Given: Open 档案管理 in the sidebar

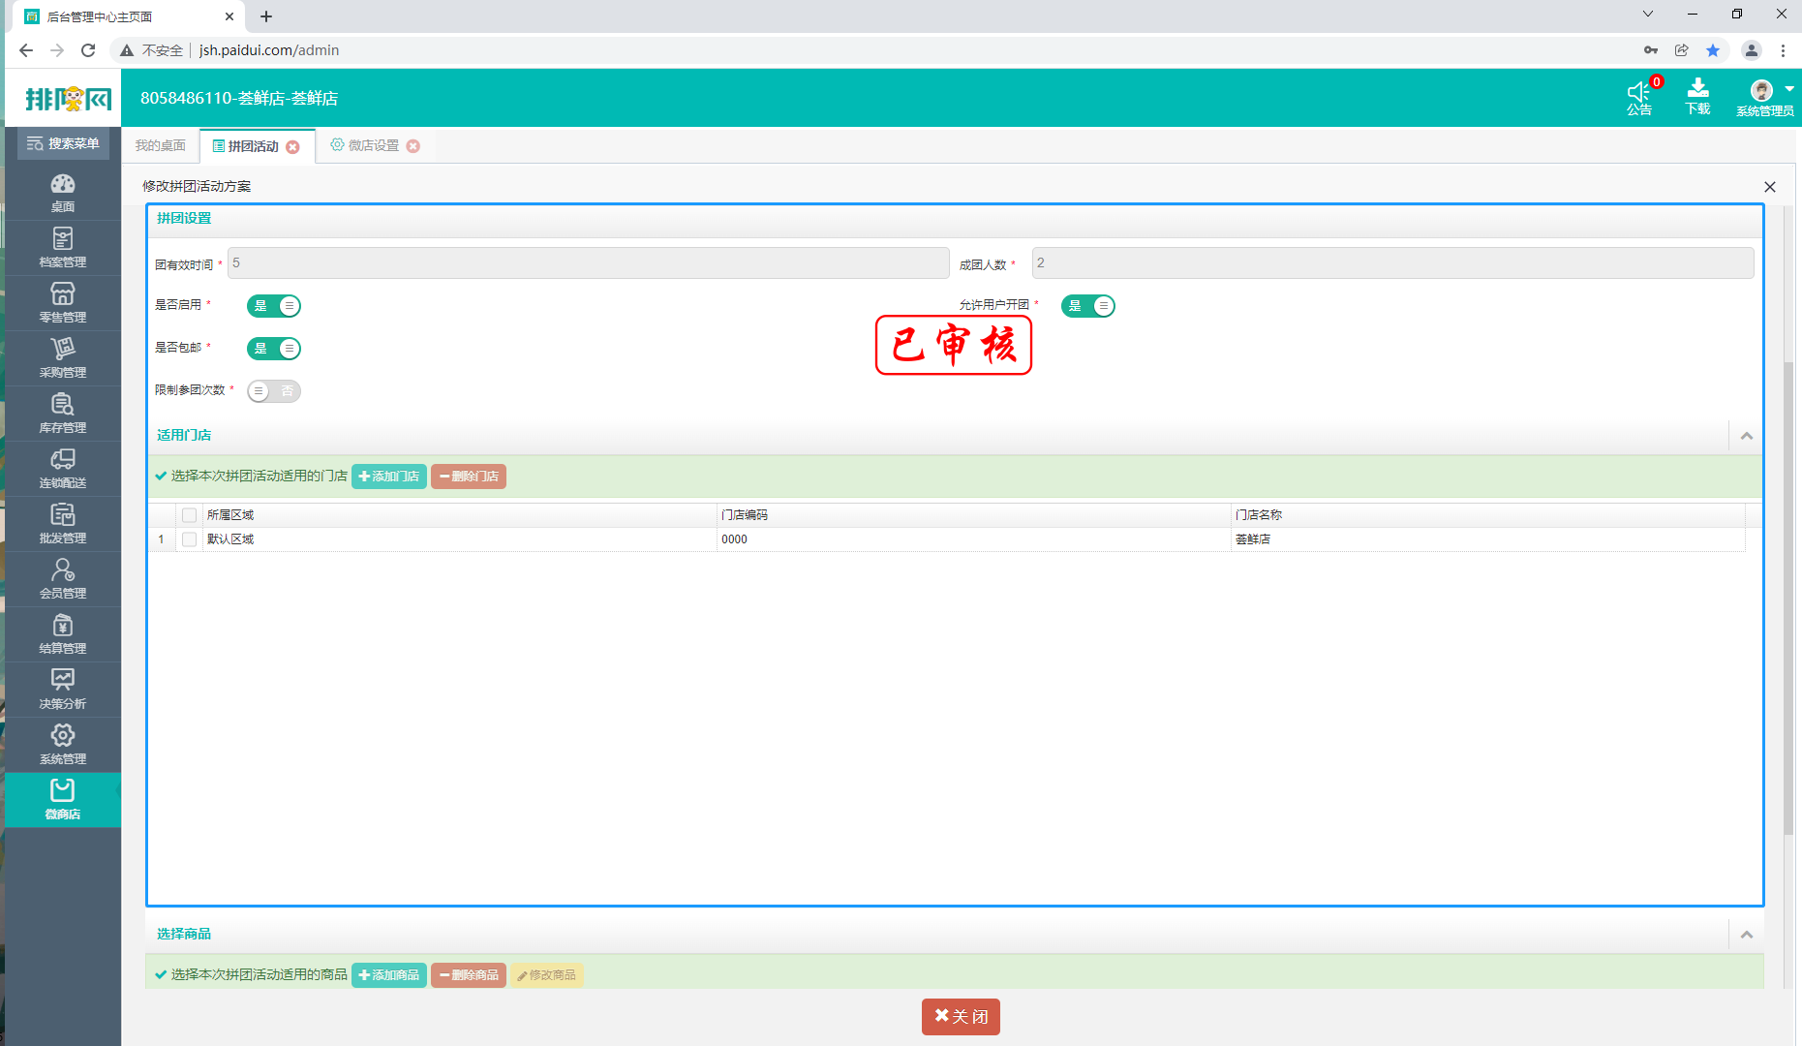Looking at the screenshot, I should tap(63, 248).
